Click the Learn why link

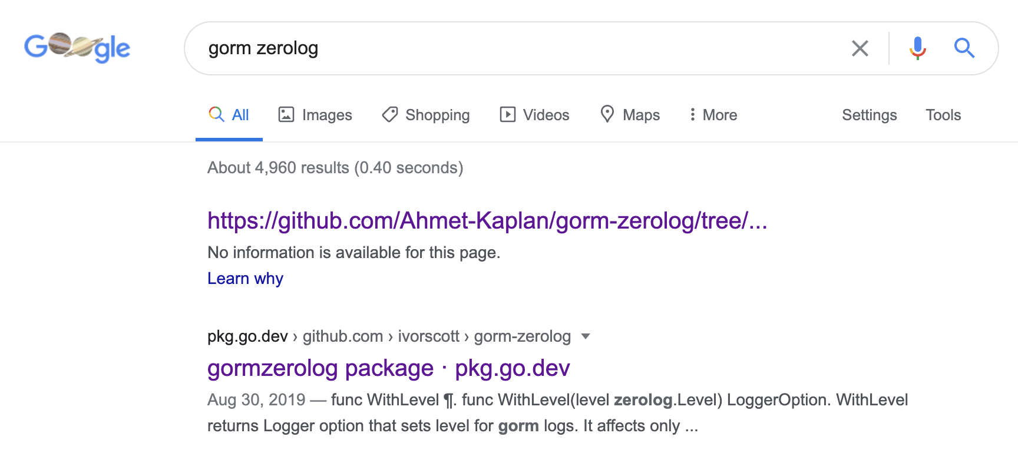(x=244, y=277)
